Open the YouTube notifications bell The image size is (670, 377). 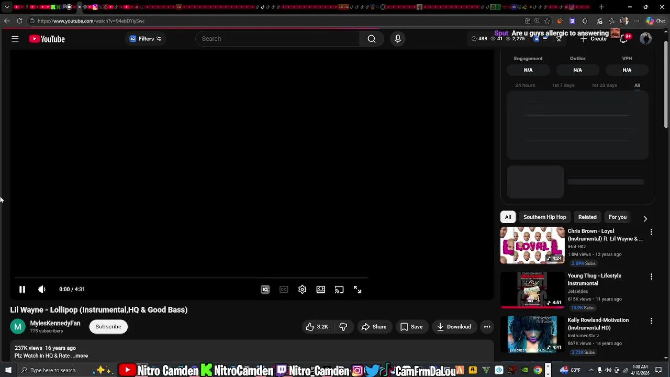click(x=623, y=39)
